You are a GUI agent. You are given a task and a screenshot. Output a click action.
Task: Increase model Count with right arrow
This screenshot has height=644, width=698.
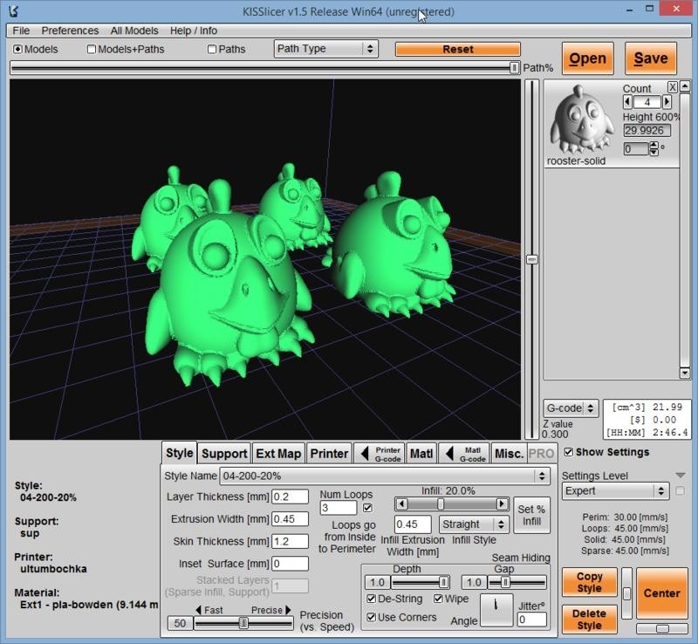click(668, 102)
